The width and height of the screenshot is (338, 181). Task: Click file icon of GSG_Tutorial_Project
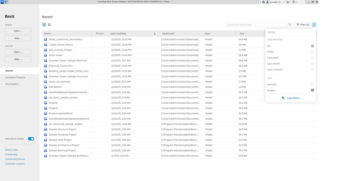(45, 50)
